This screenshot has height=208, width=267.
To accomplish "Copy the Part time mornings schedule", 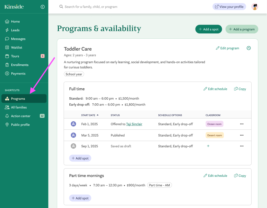I will [x=240, y=176].
